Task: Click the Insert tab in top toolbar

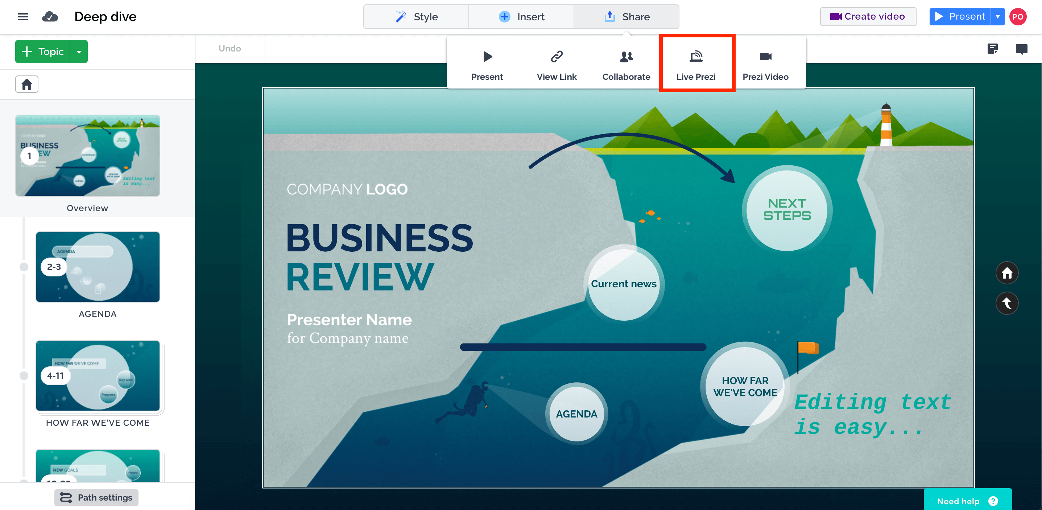Action: (x=522, y=17)
